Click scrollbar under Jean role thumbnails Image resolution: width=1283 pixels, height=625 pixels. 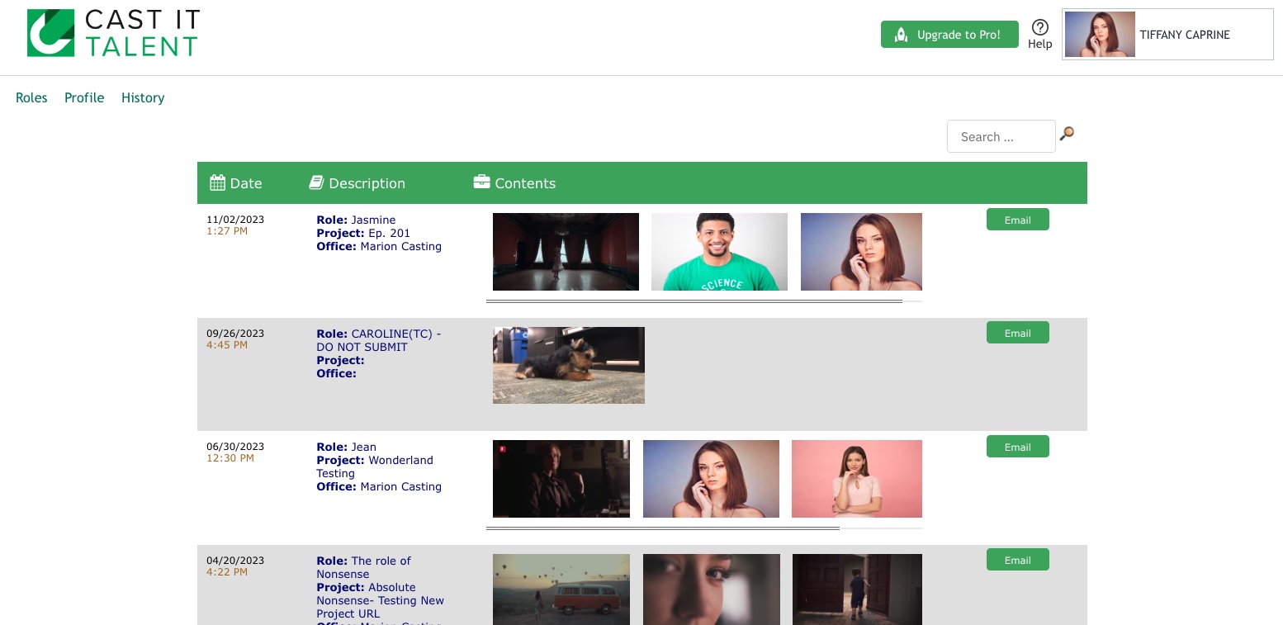pos(662,528)
